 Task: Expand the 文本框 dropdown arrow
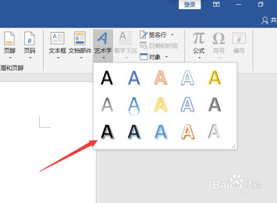pyautogui.click(x=58, y=58)
